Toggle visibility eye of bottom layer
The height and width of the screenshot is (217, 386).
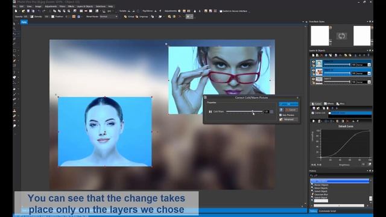click(314, 79)
